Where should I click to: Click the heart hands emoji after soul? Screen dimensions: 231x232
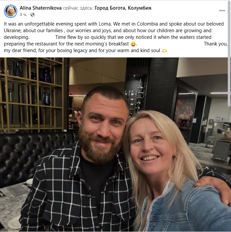coord(164,50)
